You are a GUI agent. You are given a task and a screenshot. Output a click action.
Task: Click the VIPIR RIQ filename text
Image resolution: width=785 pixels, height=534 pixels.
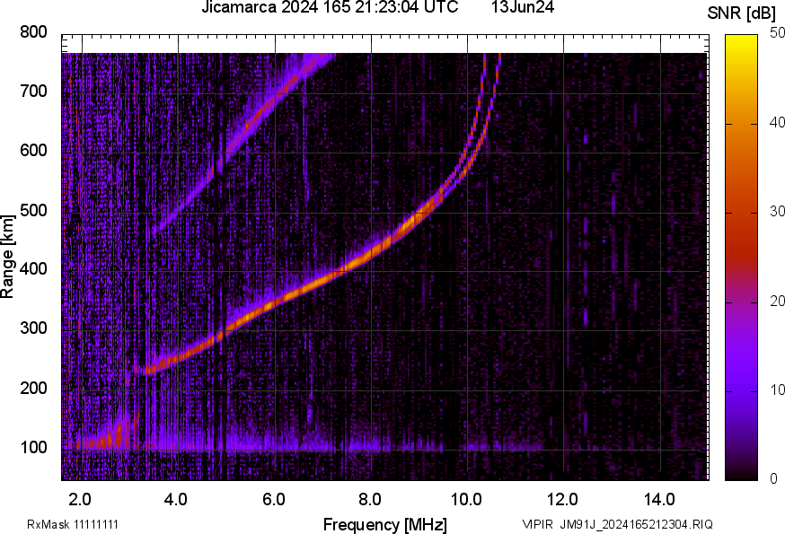click(x=617, y=524)
